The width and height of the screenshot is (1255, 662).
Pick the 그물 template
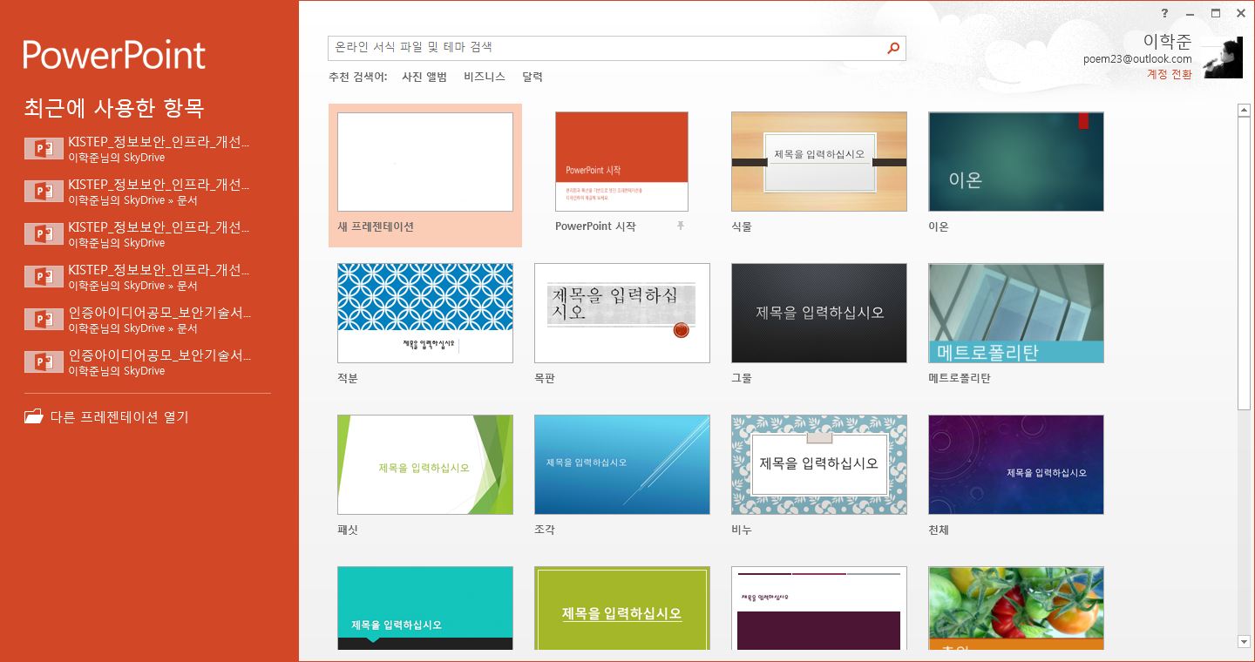(x=819, y=313)
